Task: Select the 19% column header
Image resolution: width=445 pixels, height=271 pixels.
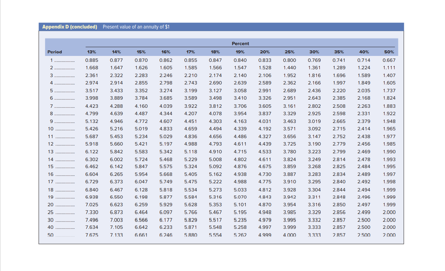Action: 240,52
